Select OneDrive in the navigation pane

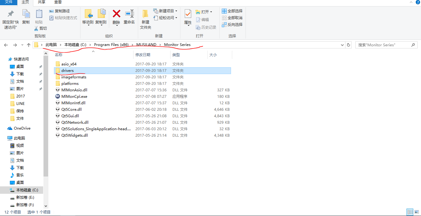[x=22, y=128]
